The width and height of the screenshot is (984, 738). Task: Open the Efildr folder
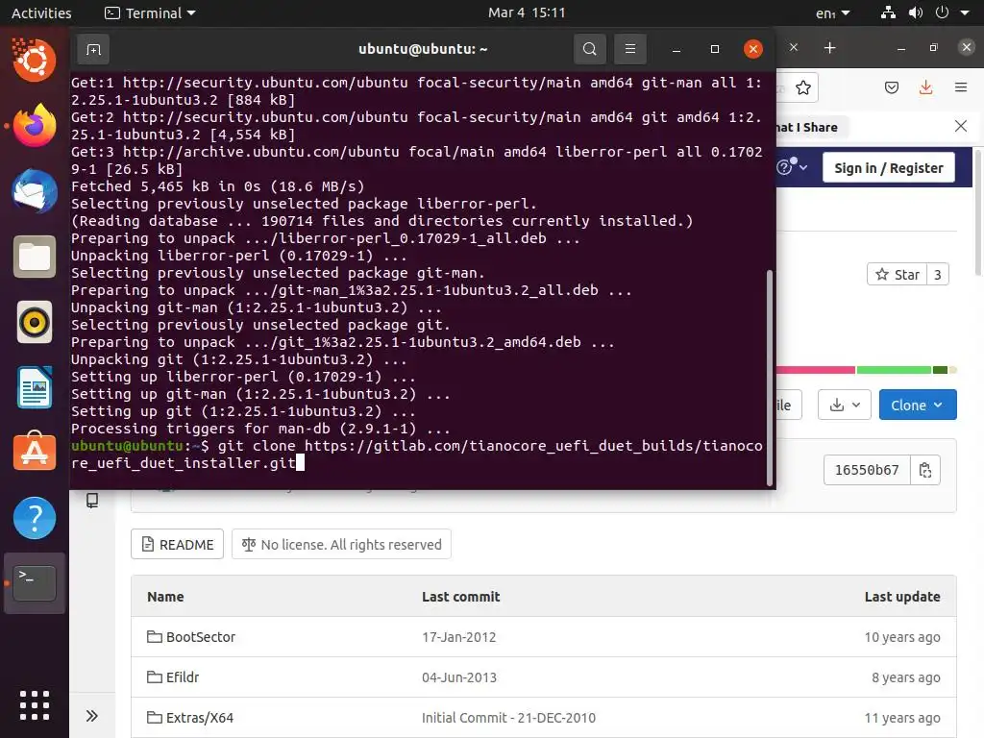click(182, 677)
